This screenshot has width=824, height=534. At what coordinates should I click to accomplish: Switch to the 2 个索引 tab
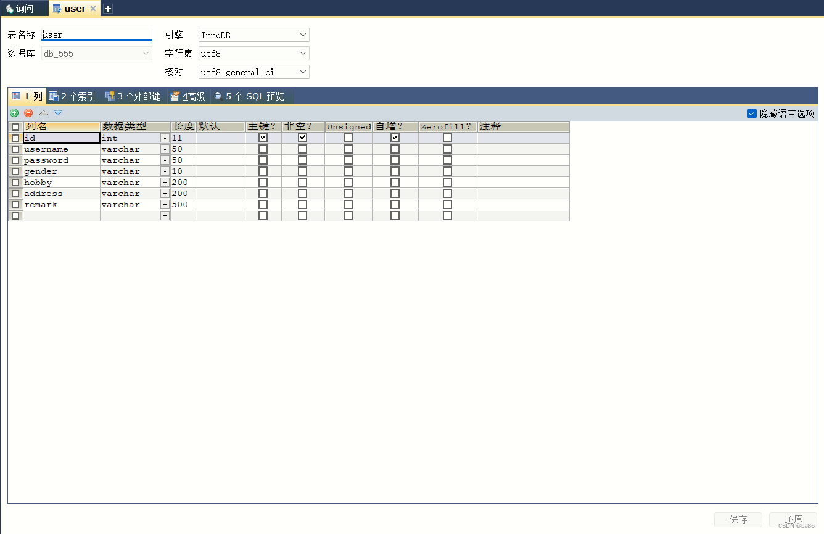click(72, 96)
